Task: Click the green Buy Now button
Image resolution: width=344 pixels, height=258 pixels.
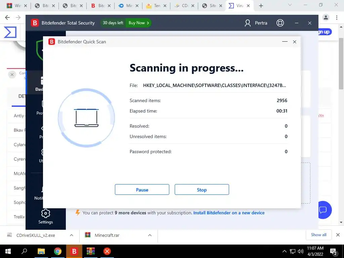Action: point(139,23)
